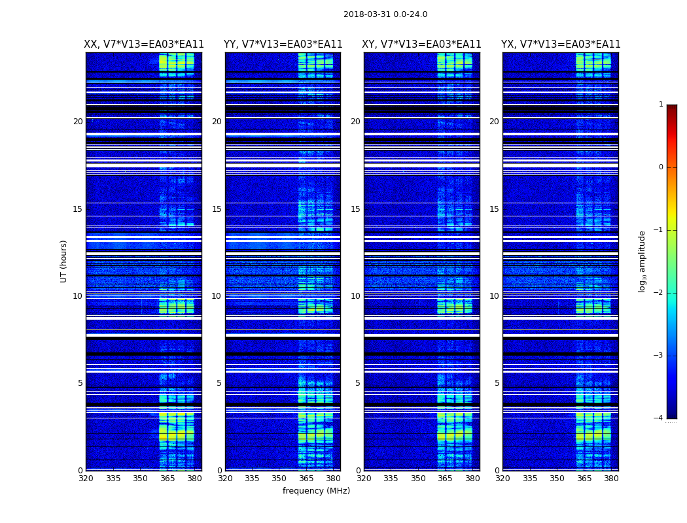The height and width of the screenshot is (523, 687).
Task: Select the YY panel title text
Action: [x=283, y=44]
